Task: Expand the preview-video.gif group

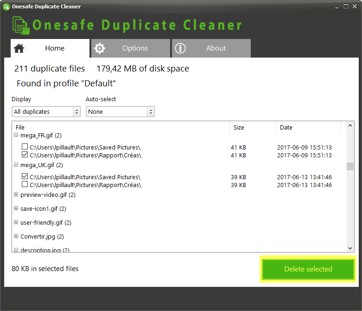Action: [x=16, y=194]
